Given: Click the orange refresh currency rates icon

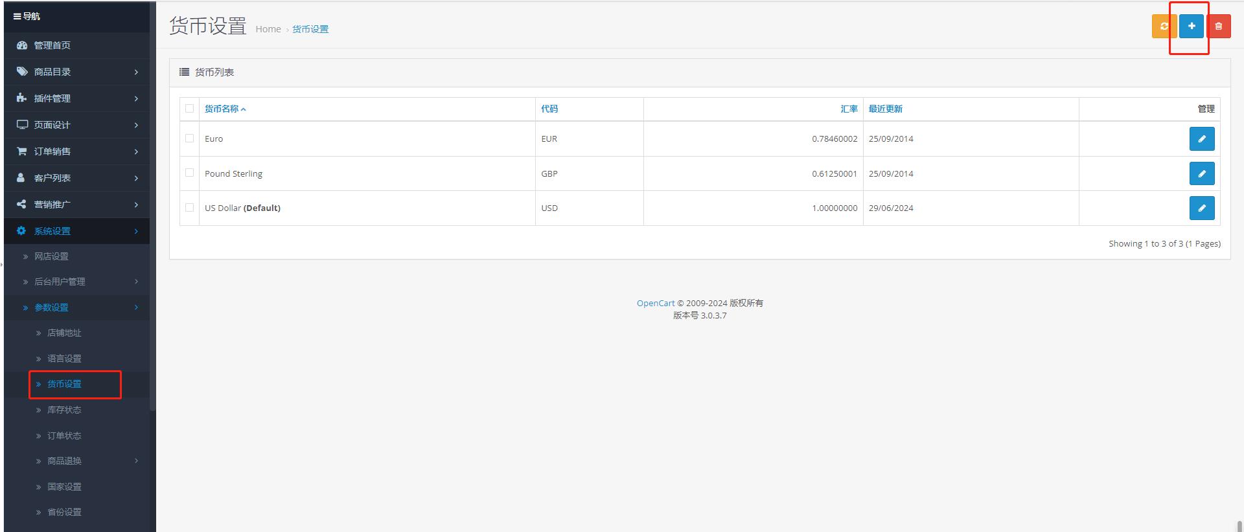Looking at the screenshot, I should click(x=1164, y=27).
